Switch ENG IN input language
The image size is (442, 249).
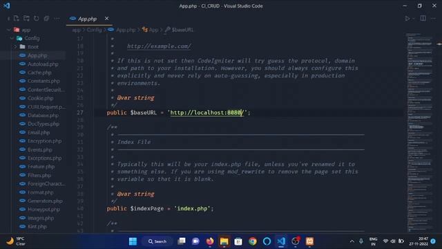[x=373, y=241]
